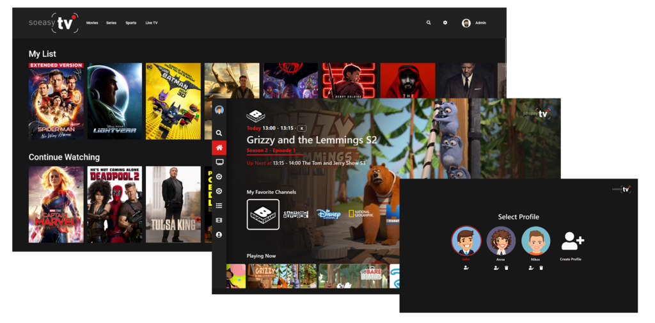
Task: Click the Season 2 - Episode 1 link
Action: pos(271,150)
